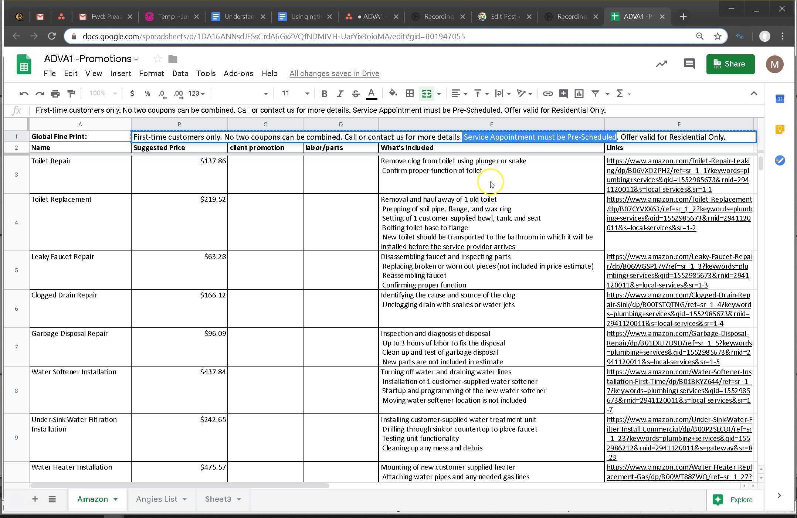797x518 pixels.
Task: Click the formula bar text field
Action: [x=320, y=110]
